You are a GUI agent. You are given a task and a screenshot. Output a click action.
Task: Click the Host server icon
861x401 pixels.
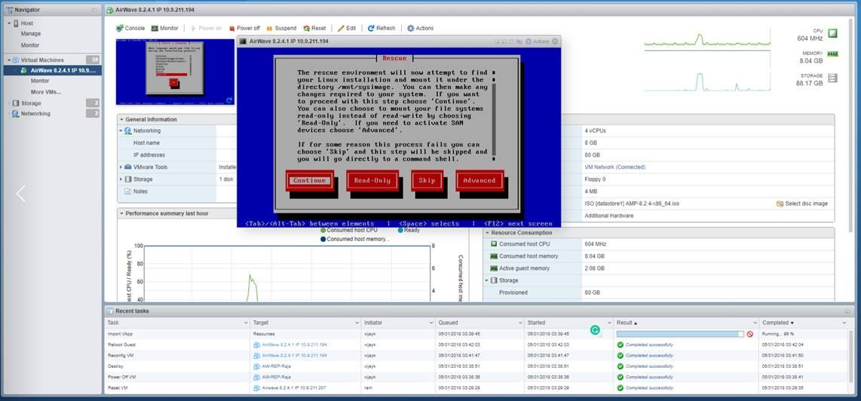click(x=16, y=23)
